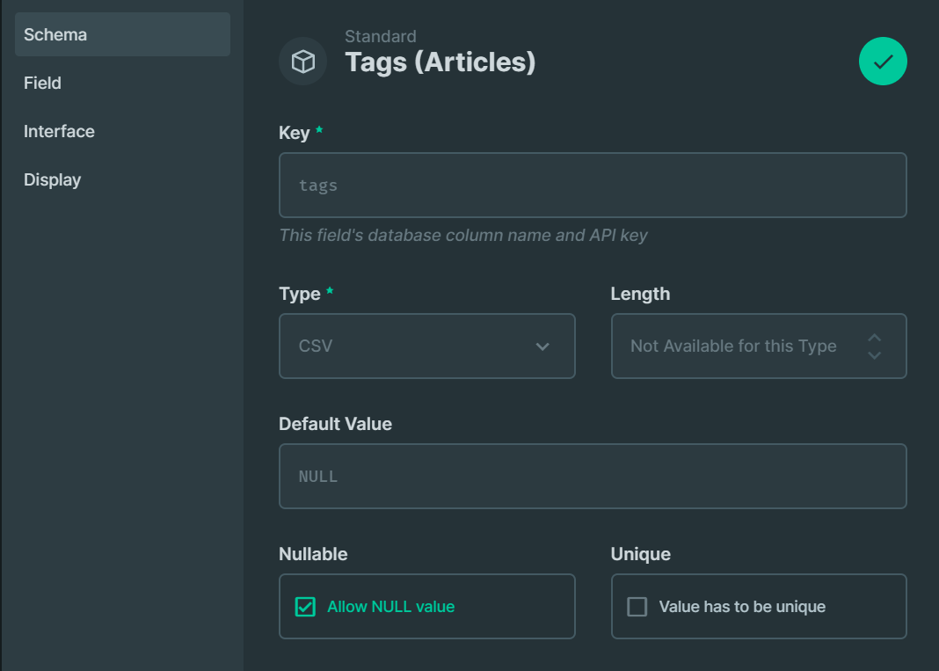Click the Standard label above the title
Screen dimensions: 939x671
[x=381, y=37]
